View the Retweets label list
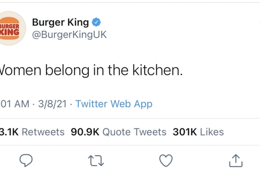Viewport: 260px width, 173px height. point(43,132)
